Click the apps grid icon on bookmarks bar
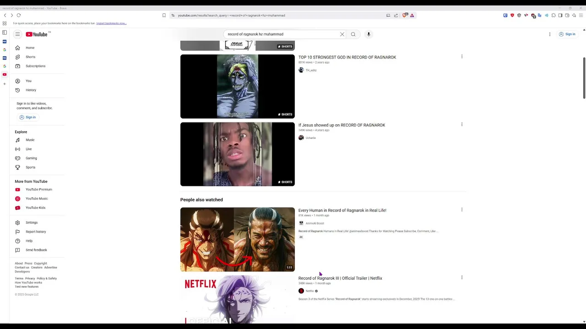 (5, 23)
